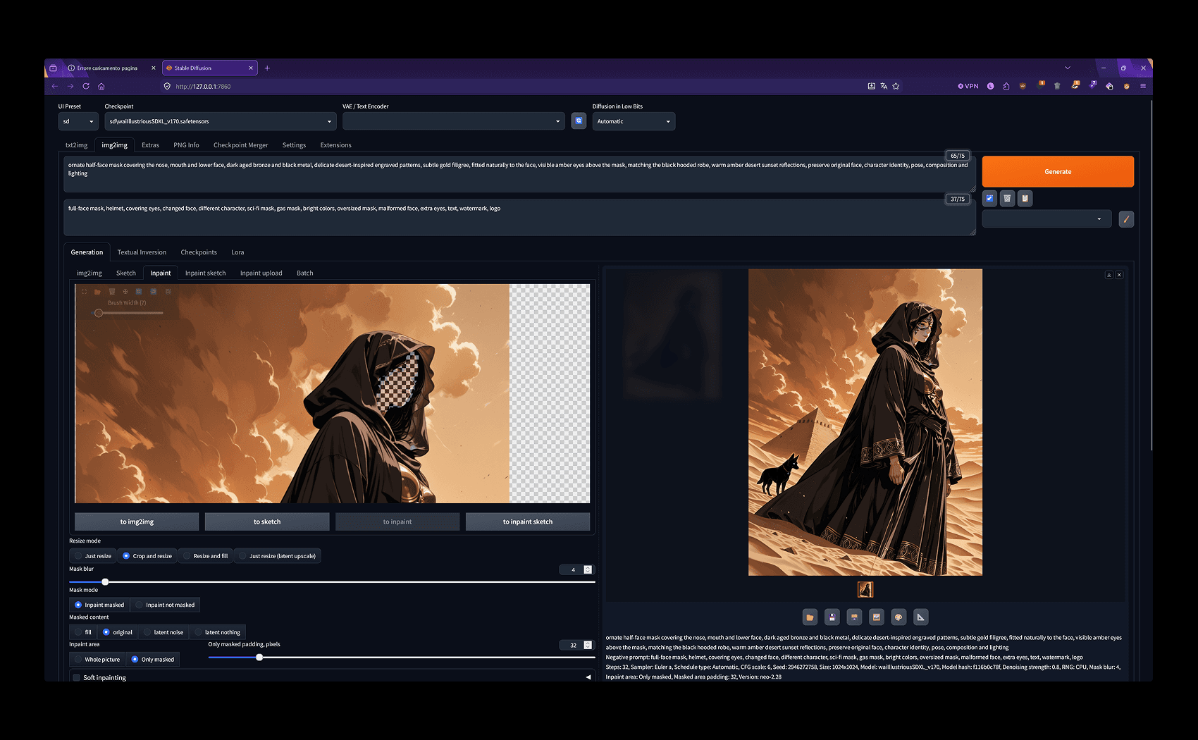Clear prompt using the trash icon
This screenshot has height=740, width=1198.
point(1007,199)
